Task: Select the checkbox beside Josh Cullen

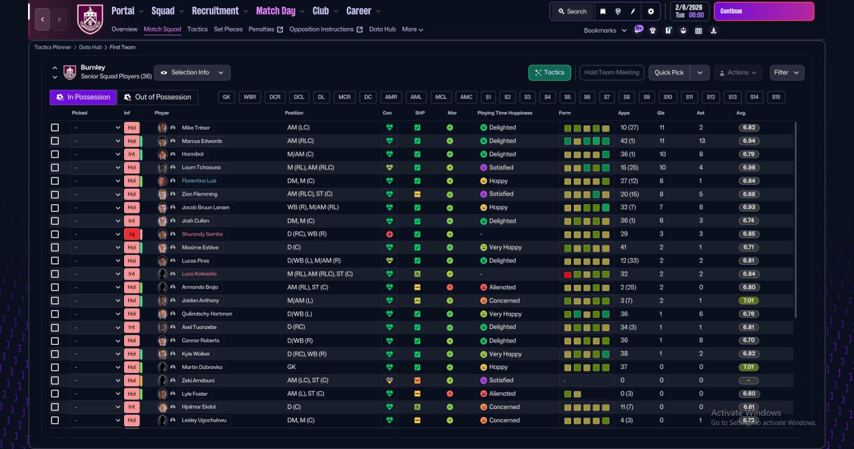Action: (x=55, y=221)
